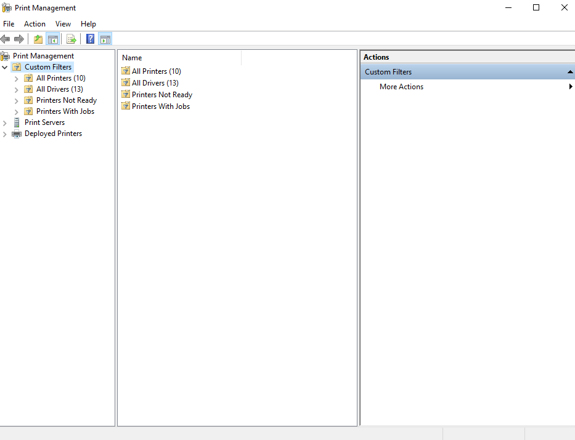The image size is (575, 440).
Task: Collapse the Custom Filters tree node
Action: coord(5,67)
